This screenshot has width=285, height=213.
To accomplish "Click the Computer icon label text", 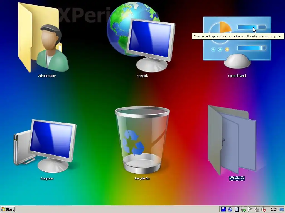I will 47,178.
